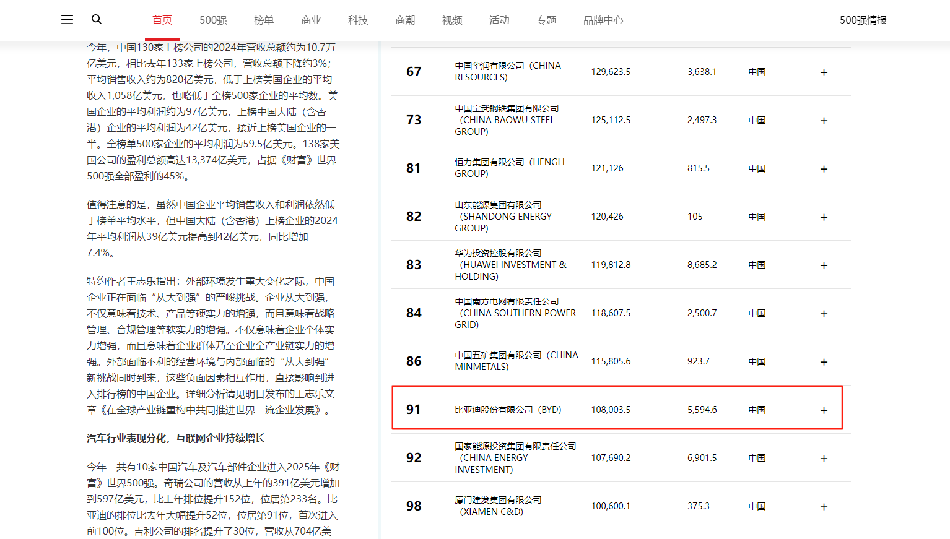Click company name 中国宝武钢铁集团有限公司
The image size is (950, 539).
coord(507,108)
